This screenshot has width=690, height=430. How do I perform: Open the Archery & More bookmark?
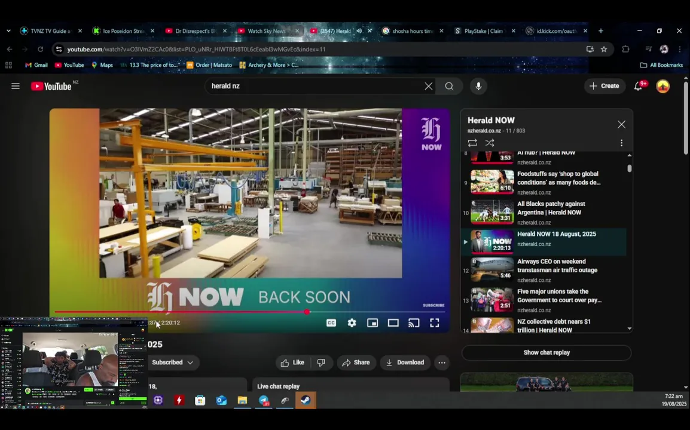point(269,65)
